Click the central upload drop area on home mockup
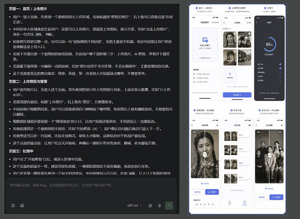 [x=205, y=45]
